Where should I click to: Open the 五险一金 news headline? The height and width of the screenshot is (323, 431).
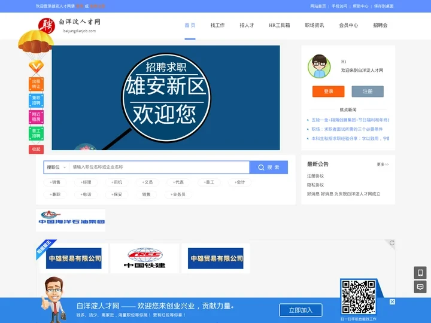(350, 120)
